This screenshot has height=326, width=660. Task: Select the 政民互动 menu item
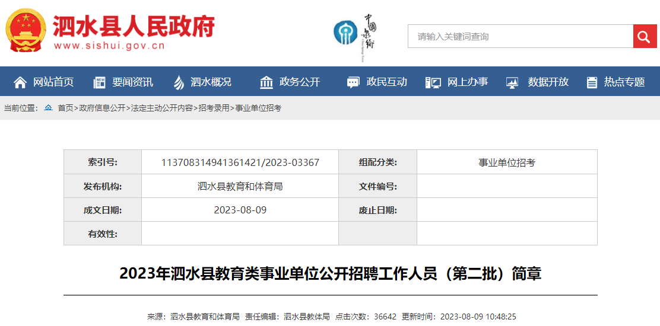click(x=387, y=82)
